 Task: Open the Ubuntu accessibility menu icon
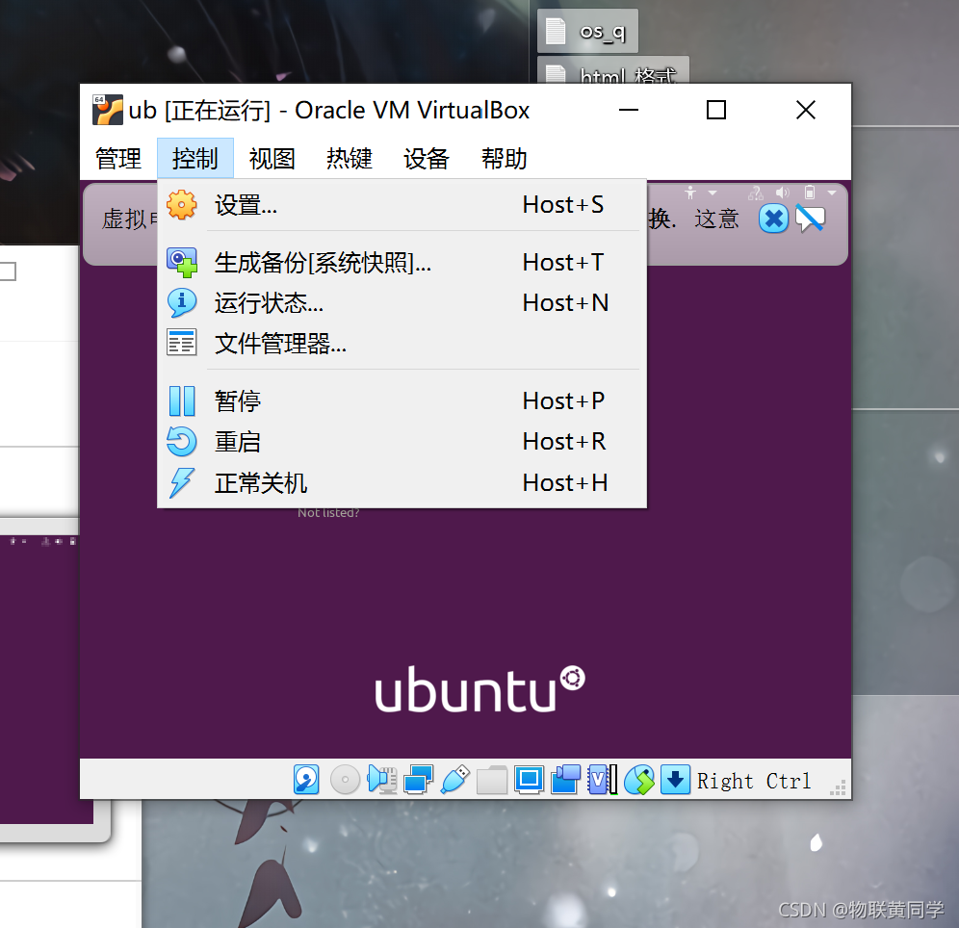point(690,193)
